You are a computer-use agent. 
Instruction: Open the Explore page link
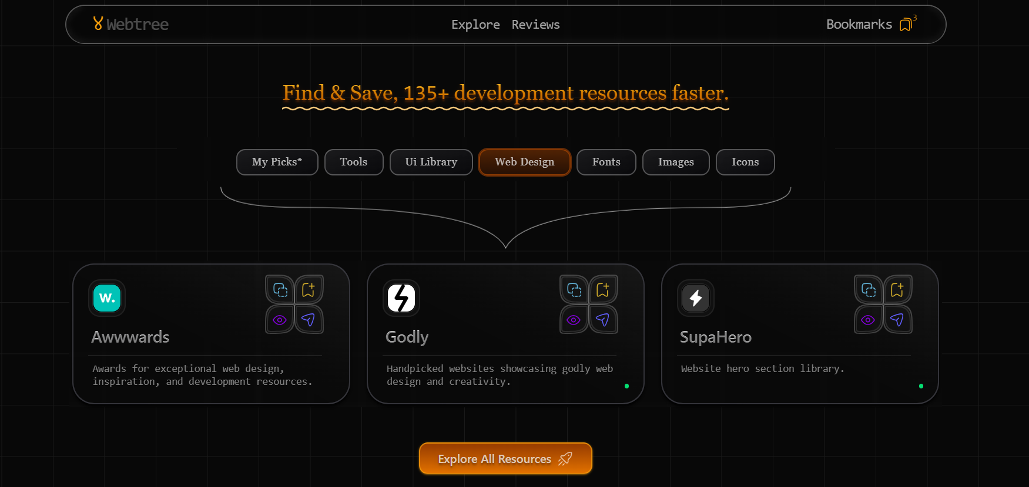click(x=475, y=25)
